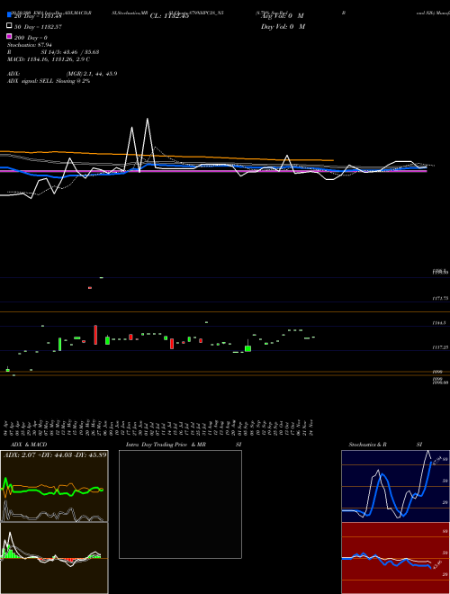Click the magenta 200 Day legend square

tap(9, 36)
